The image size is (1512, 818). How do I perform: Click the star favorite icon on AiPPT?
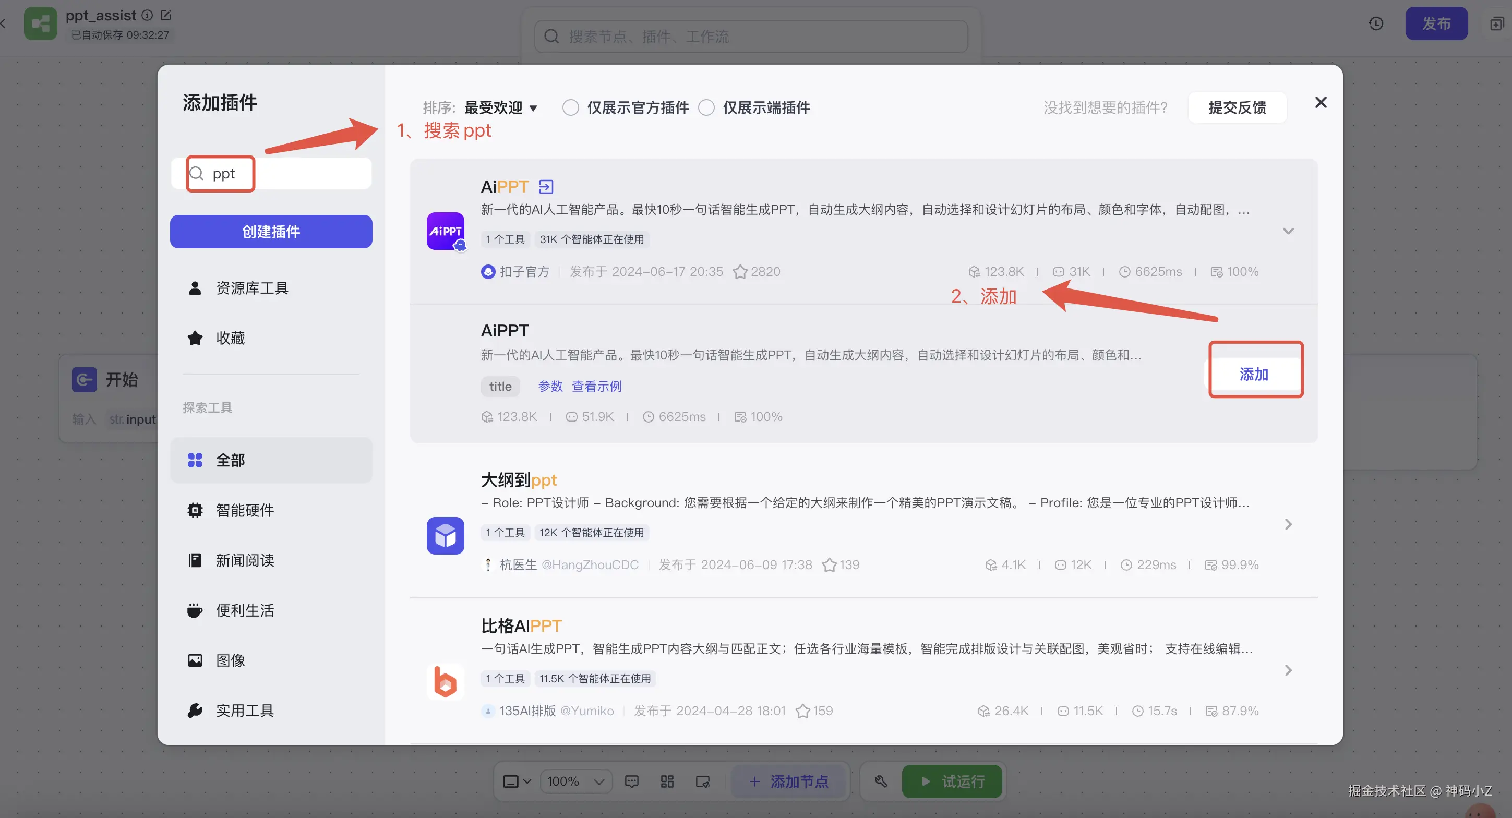coord(740,272)
